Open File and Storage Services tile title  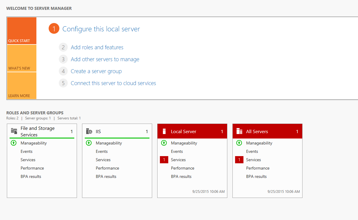(x=38, y=131)
